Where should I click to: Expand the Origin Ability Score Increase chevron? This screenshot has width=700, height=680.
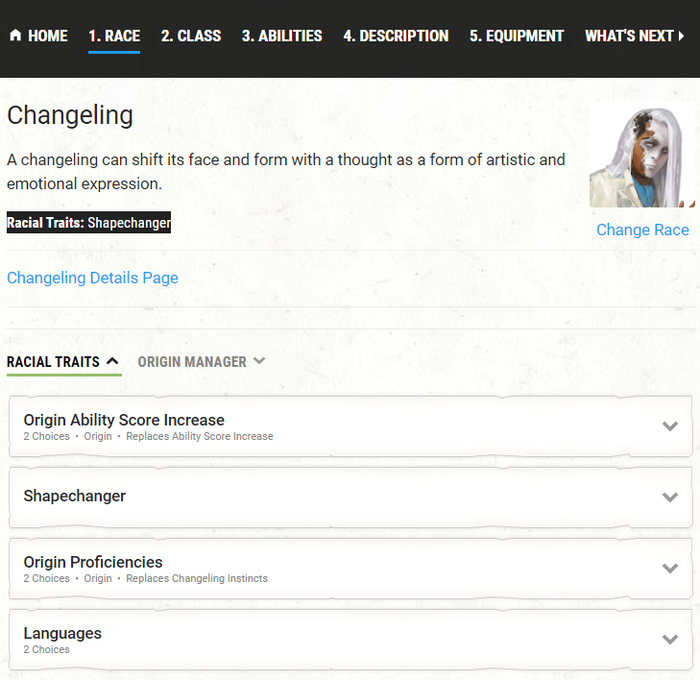(x=670, y=425)
